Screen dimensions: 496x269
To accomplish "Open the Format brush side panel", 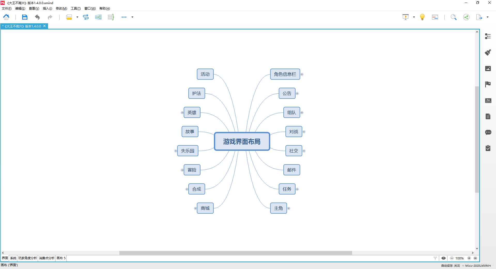I will pyautogui.click(x=488, y=52).
